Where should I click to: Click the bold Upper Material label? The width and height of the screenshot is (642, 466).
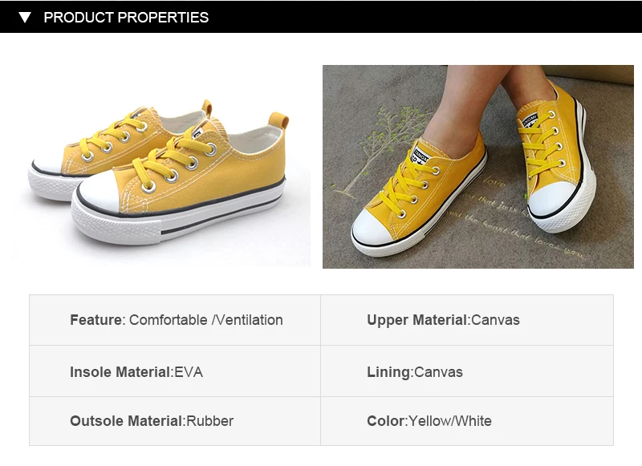[416, 320]
